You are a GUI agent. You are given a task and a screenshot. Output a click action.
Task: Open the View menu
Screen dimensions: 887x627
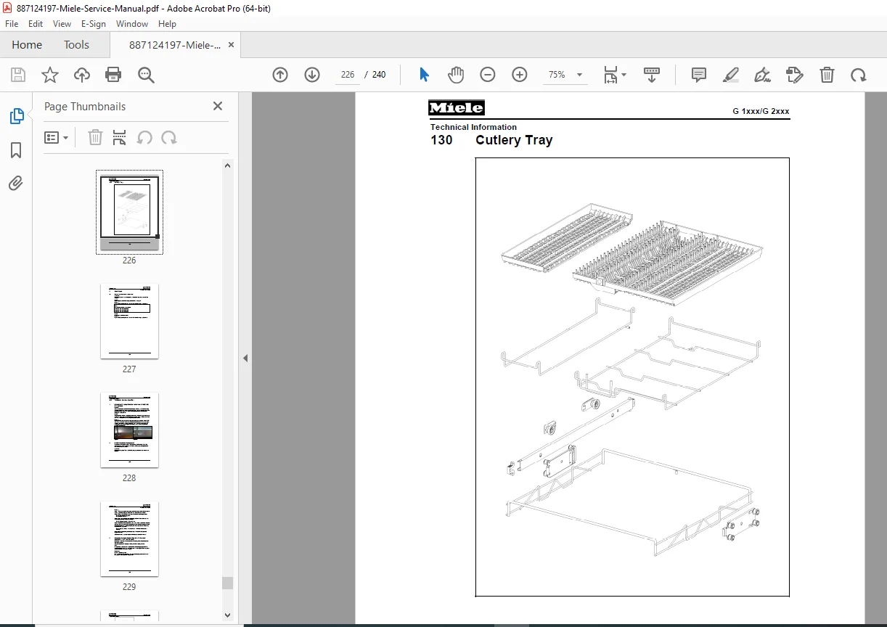click(x=62, y=24)
